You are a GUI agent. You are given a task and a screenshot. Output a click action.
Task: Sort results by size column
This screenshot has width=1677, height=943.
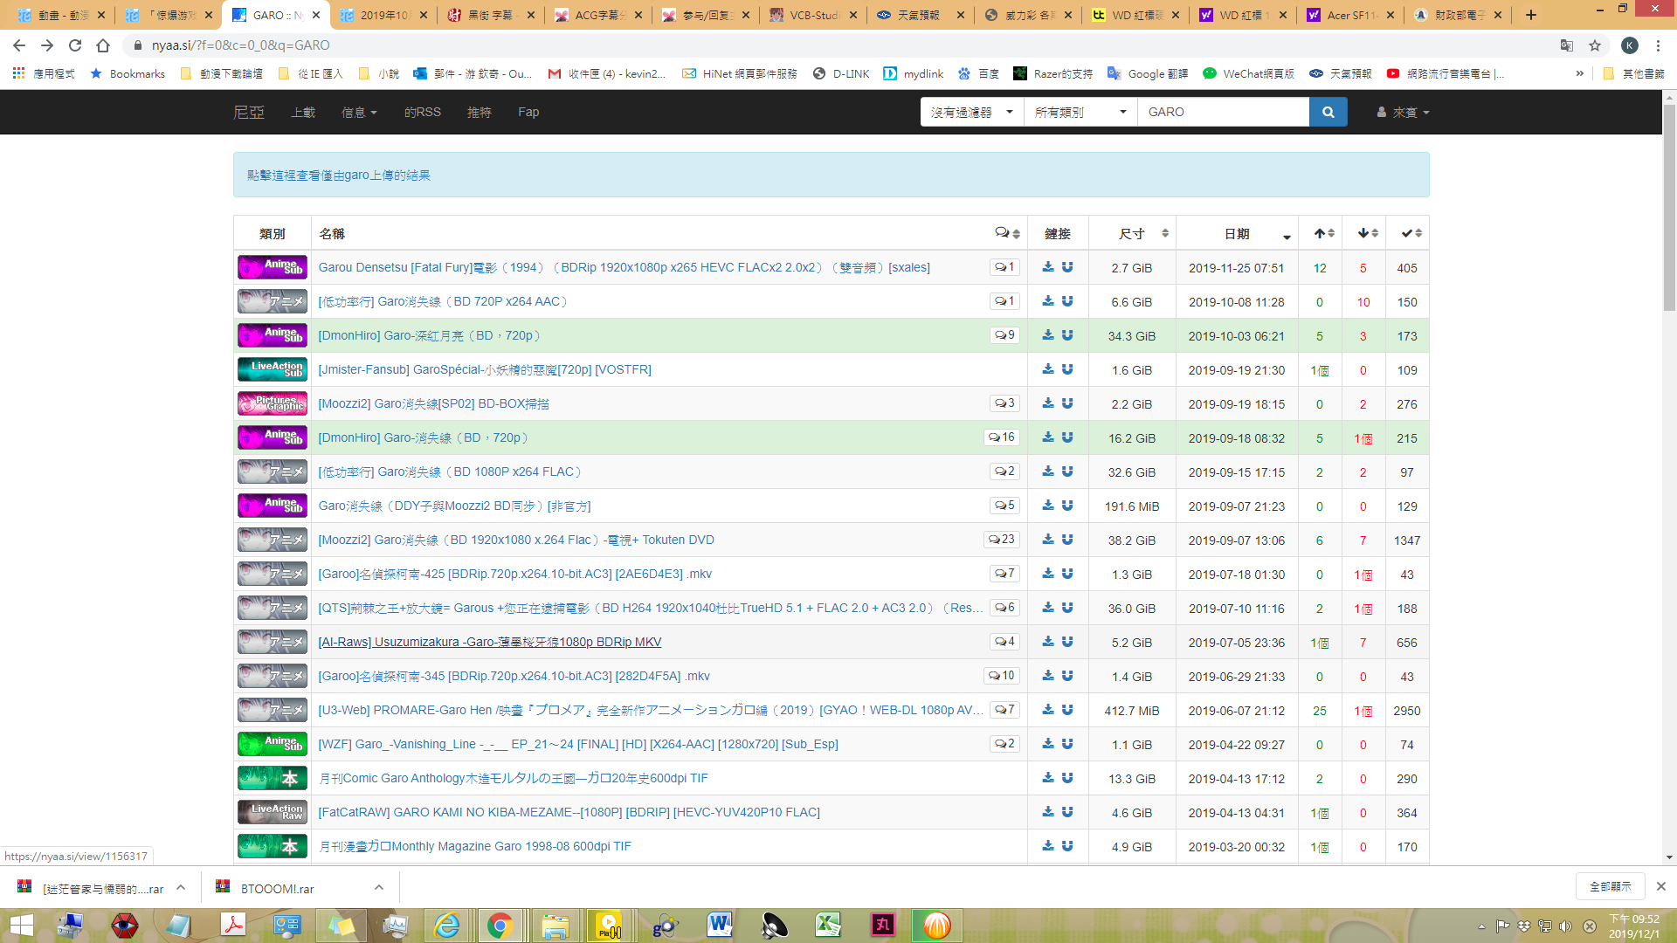(x=1132, y=233)
